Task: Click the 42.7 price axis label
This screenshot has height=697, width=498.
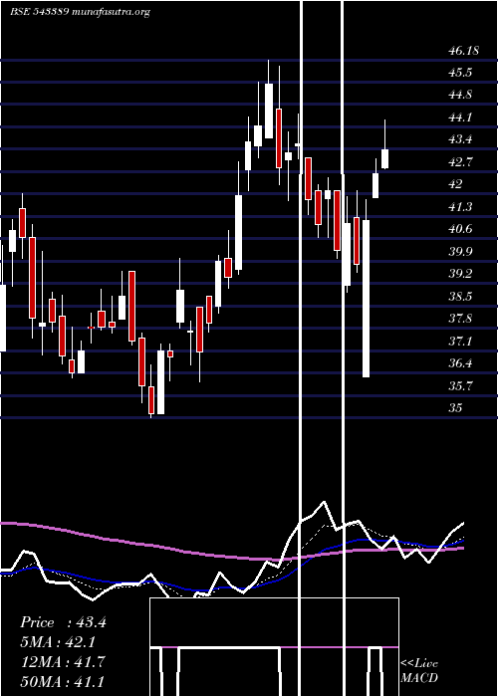Action: (460, 162)
